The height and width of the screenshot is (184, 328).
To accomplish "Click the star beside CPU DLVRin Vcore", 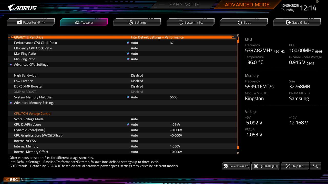I will click(128, 124).
